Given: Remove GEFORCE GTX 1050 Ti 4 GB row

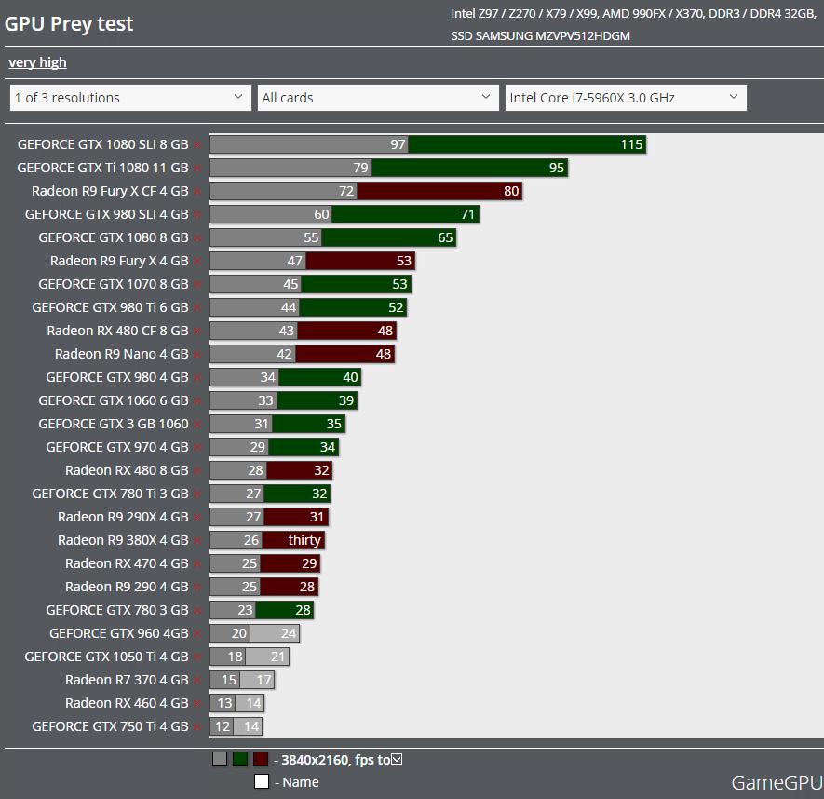Looking at the screenshot, I should [197, 657].
